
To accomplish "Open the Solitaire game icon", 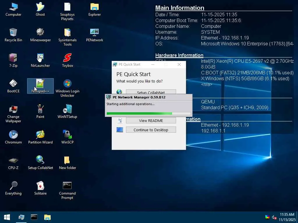I will click(x=40, y=188).
